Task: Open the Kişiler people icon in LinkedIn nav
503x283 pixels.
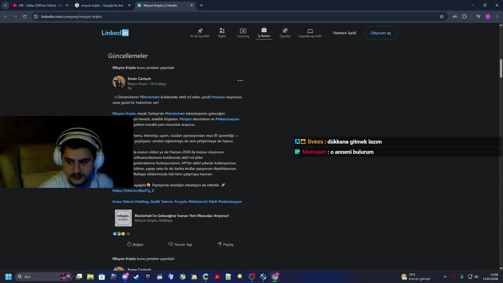Action: 222,31
